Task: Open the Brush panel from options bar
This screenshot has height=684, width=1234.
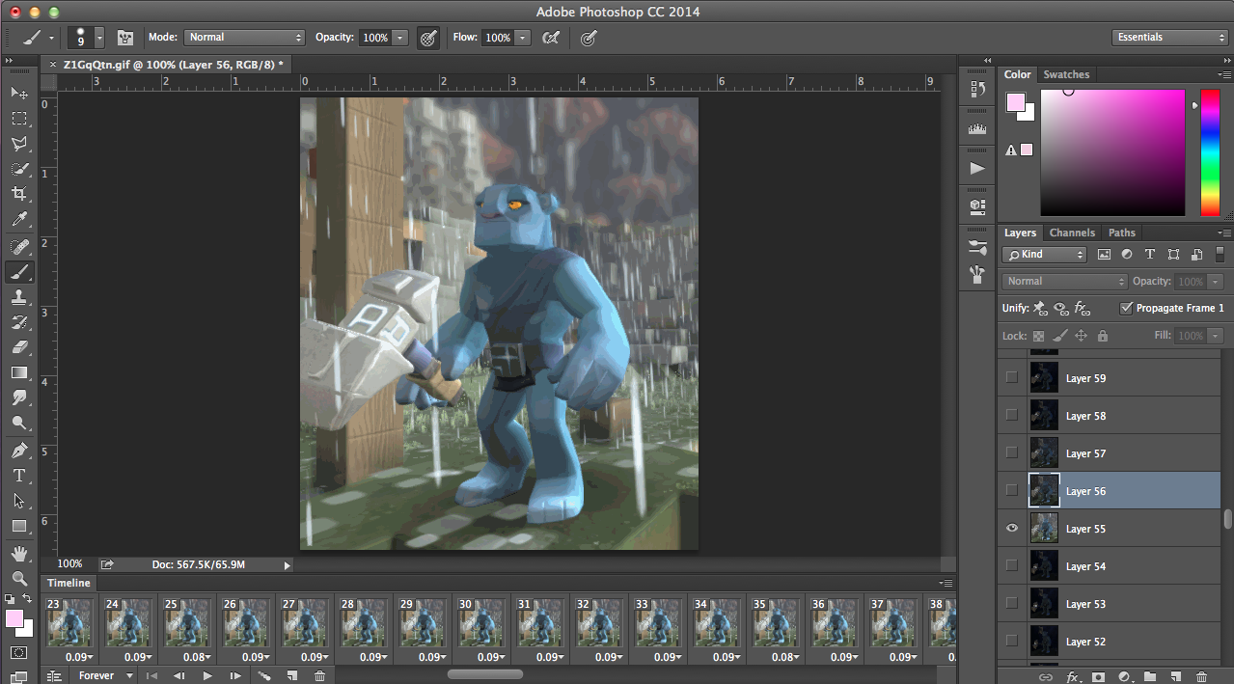Action: click(x=125, y=38)
